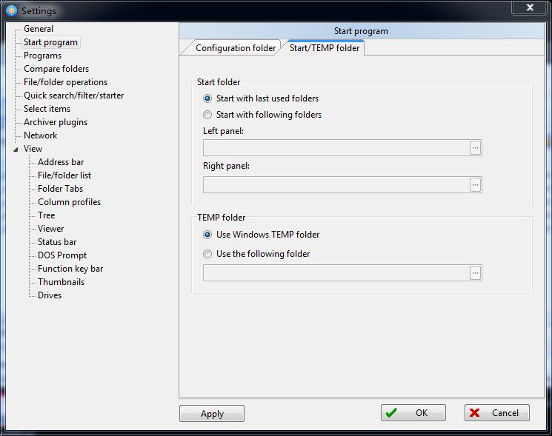
Task: Collapse the View tree node
Action: coord(16,150)
